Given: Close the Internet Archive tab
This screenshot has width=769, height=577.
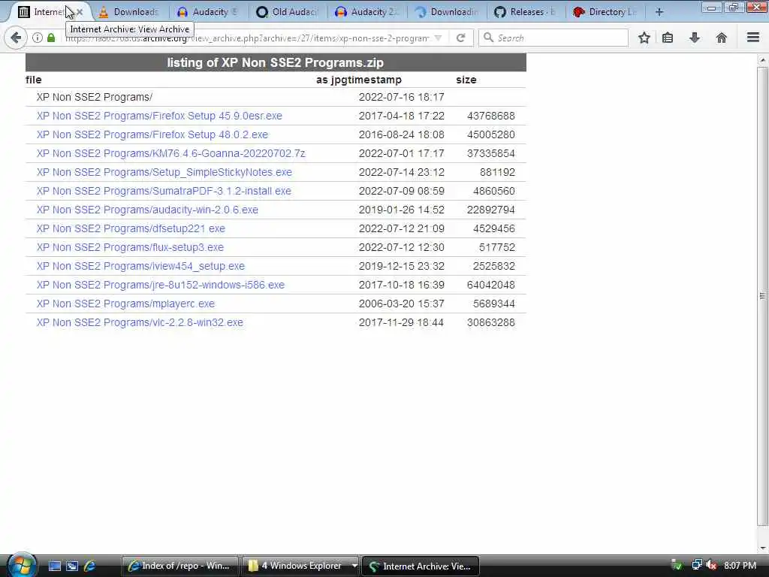Looking at the screenshot, I should pyautogui.click(x=80, y=12).
